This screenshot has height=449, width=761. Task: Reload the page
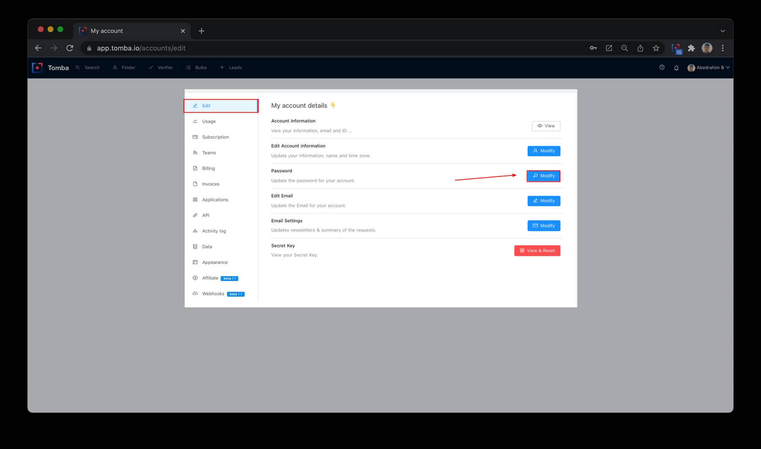[x=70, y=48]
